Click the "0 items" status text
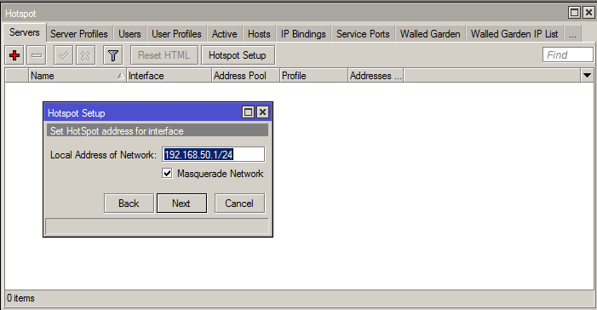This screenshot has width=597, height=310. coord(21,298)
